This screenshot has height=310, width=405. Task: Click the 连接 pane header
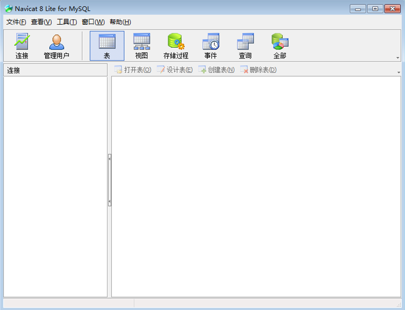coord(55,70)
